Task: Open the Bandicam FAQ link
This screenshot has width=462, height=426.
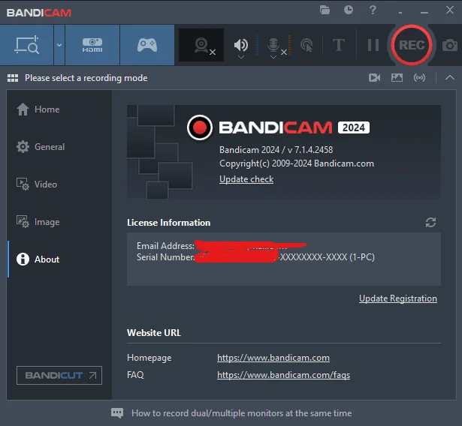Action: [x=283, y=375]
